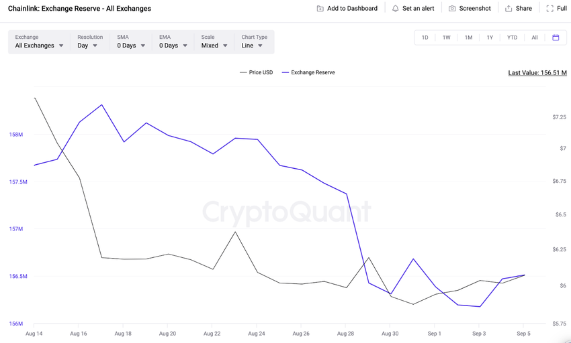The height and width of the screenshot is (343, 571).
Task: Click the Last Value 156.51 M link
Action: coord(537,72)
